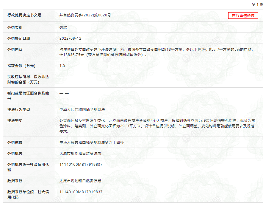The width and height of the screenshot is (266, 206).
Task: Click the 违法事实 row label
Action: [x=15, y=121]
